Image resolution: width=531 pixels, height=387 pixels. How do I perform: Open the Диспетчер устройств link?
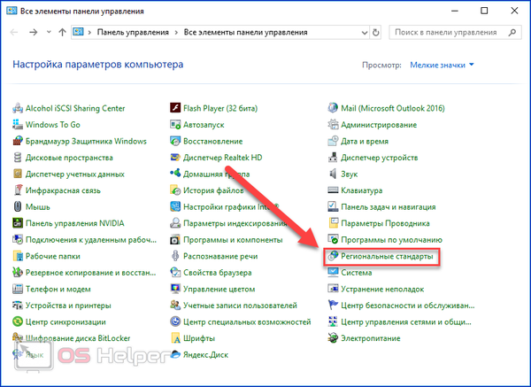click(x=380, y=158)
